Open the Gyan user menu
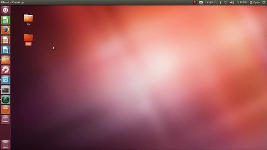This screenshot has height=150, width=267. click(x=255, y=2)
